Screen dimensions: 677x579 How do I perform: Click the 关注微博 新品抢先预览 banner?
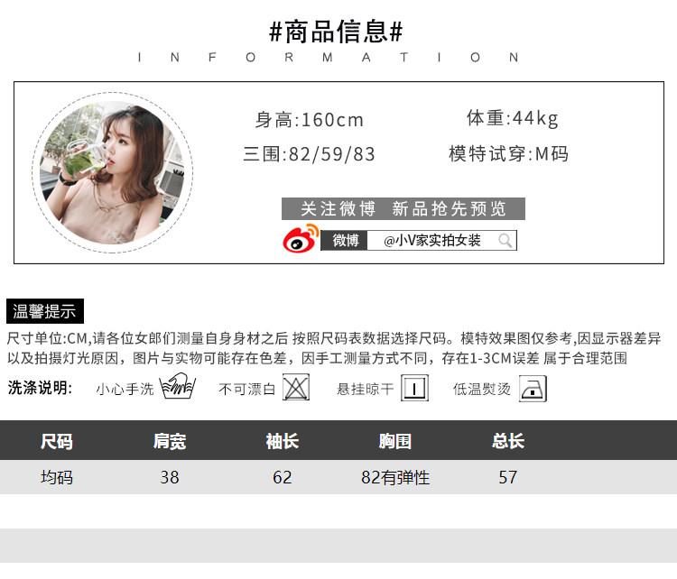coord(403,209)
